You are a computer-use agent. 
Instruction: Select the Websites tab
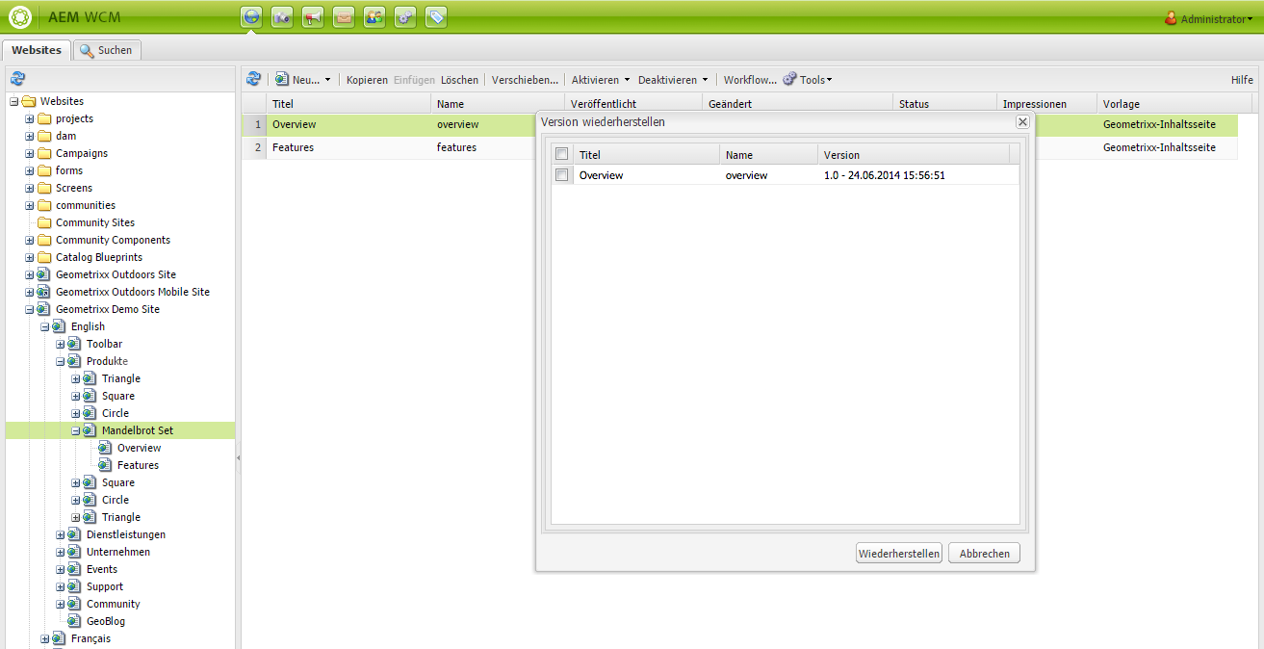click(x=37, y=50)
